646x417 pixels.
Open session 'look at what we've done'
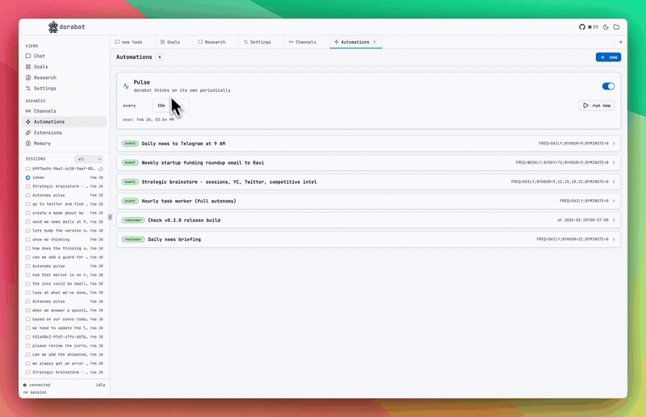tap(65, 293)
